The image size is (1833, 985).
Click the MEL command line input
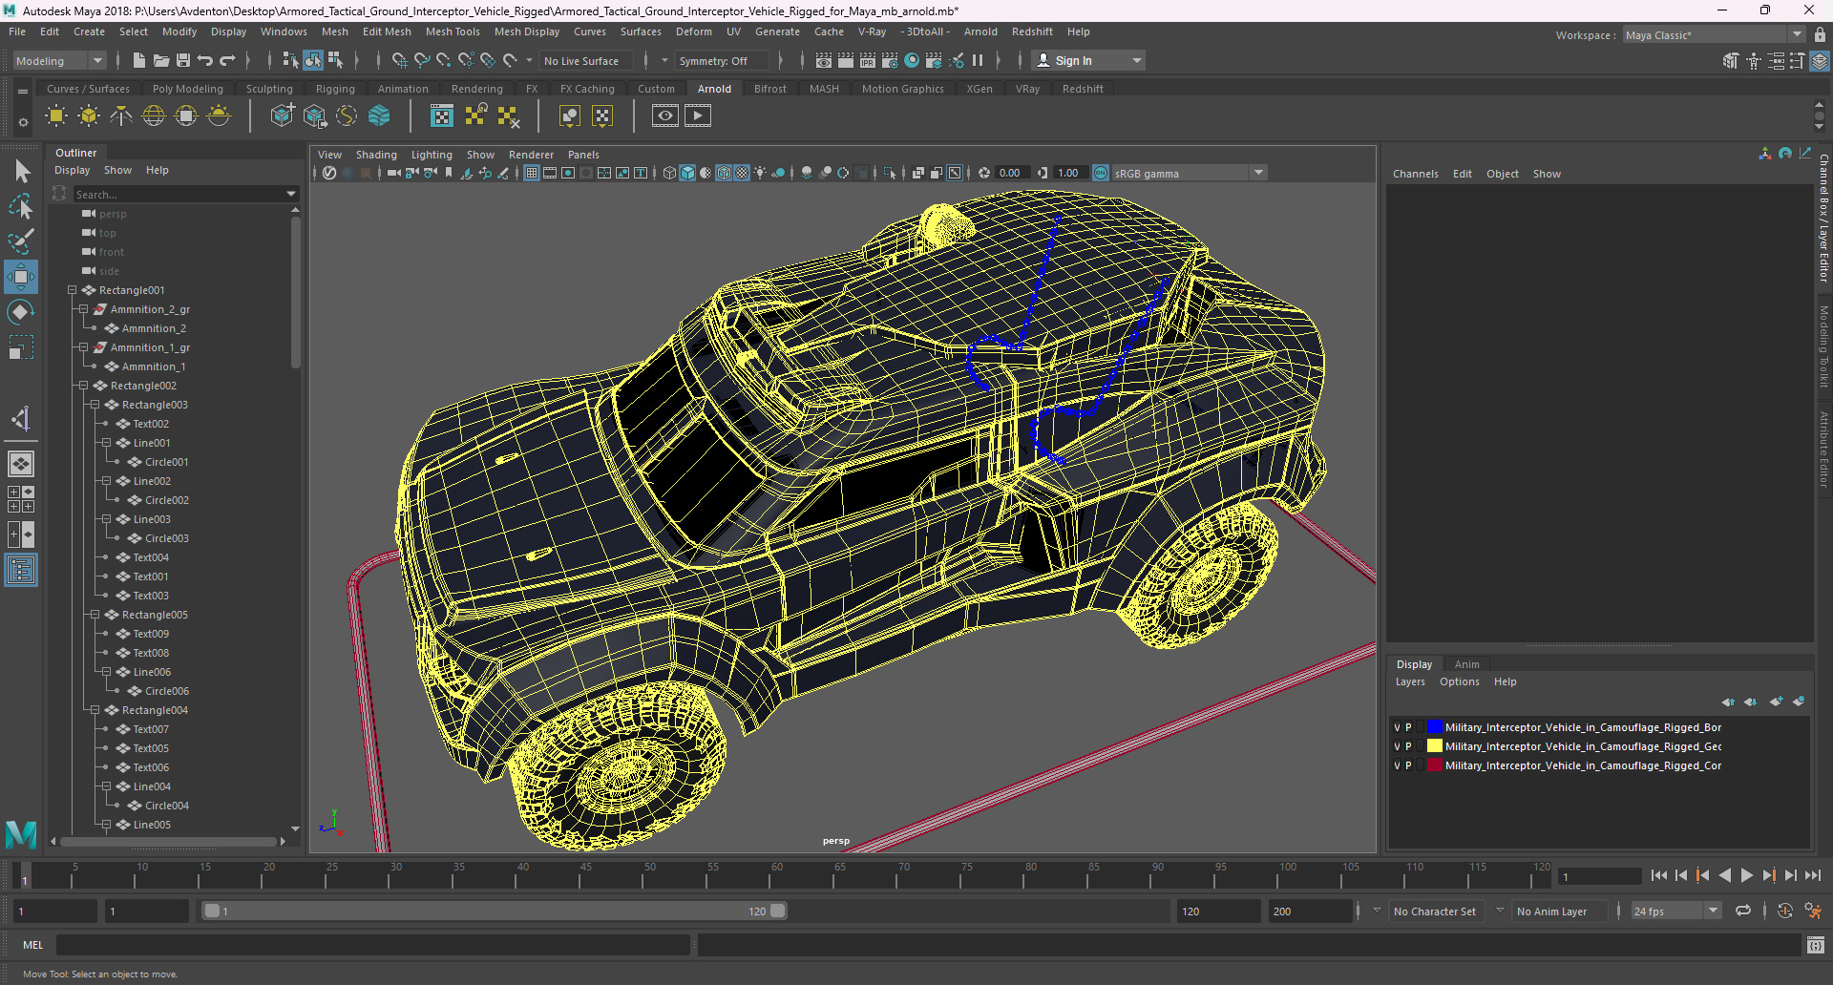tap(372, 945)
